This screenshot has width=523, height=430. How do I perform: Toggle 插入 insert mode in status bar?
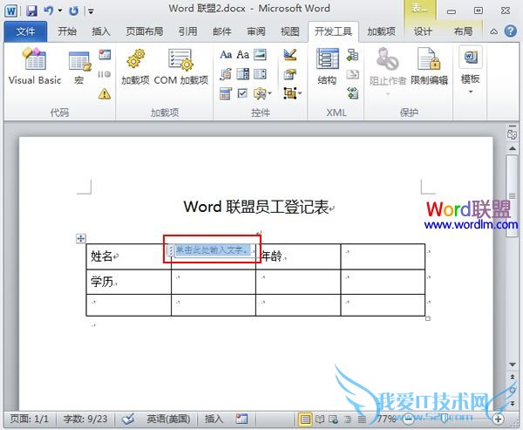click(214, 419)
